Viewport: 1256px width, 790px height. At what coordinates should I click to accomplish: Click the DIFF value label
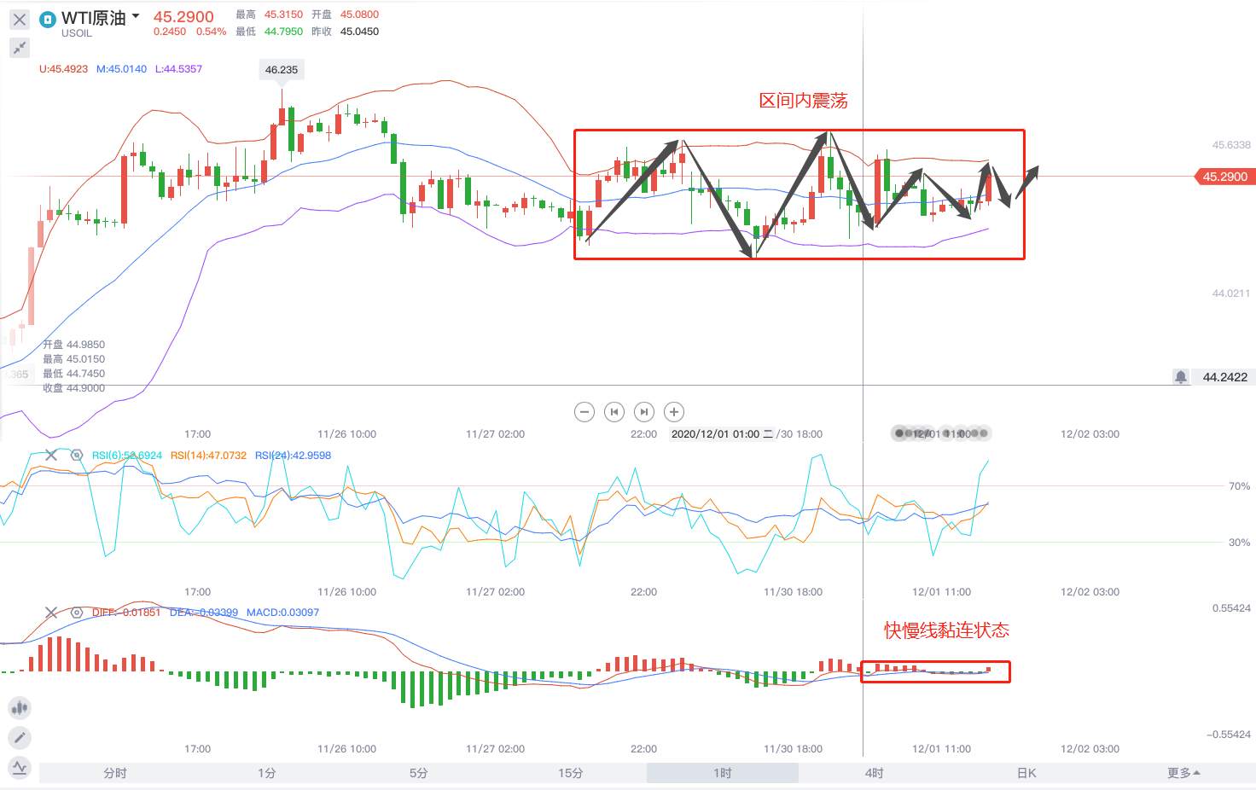click(126, 613)
